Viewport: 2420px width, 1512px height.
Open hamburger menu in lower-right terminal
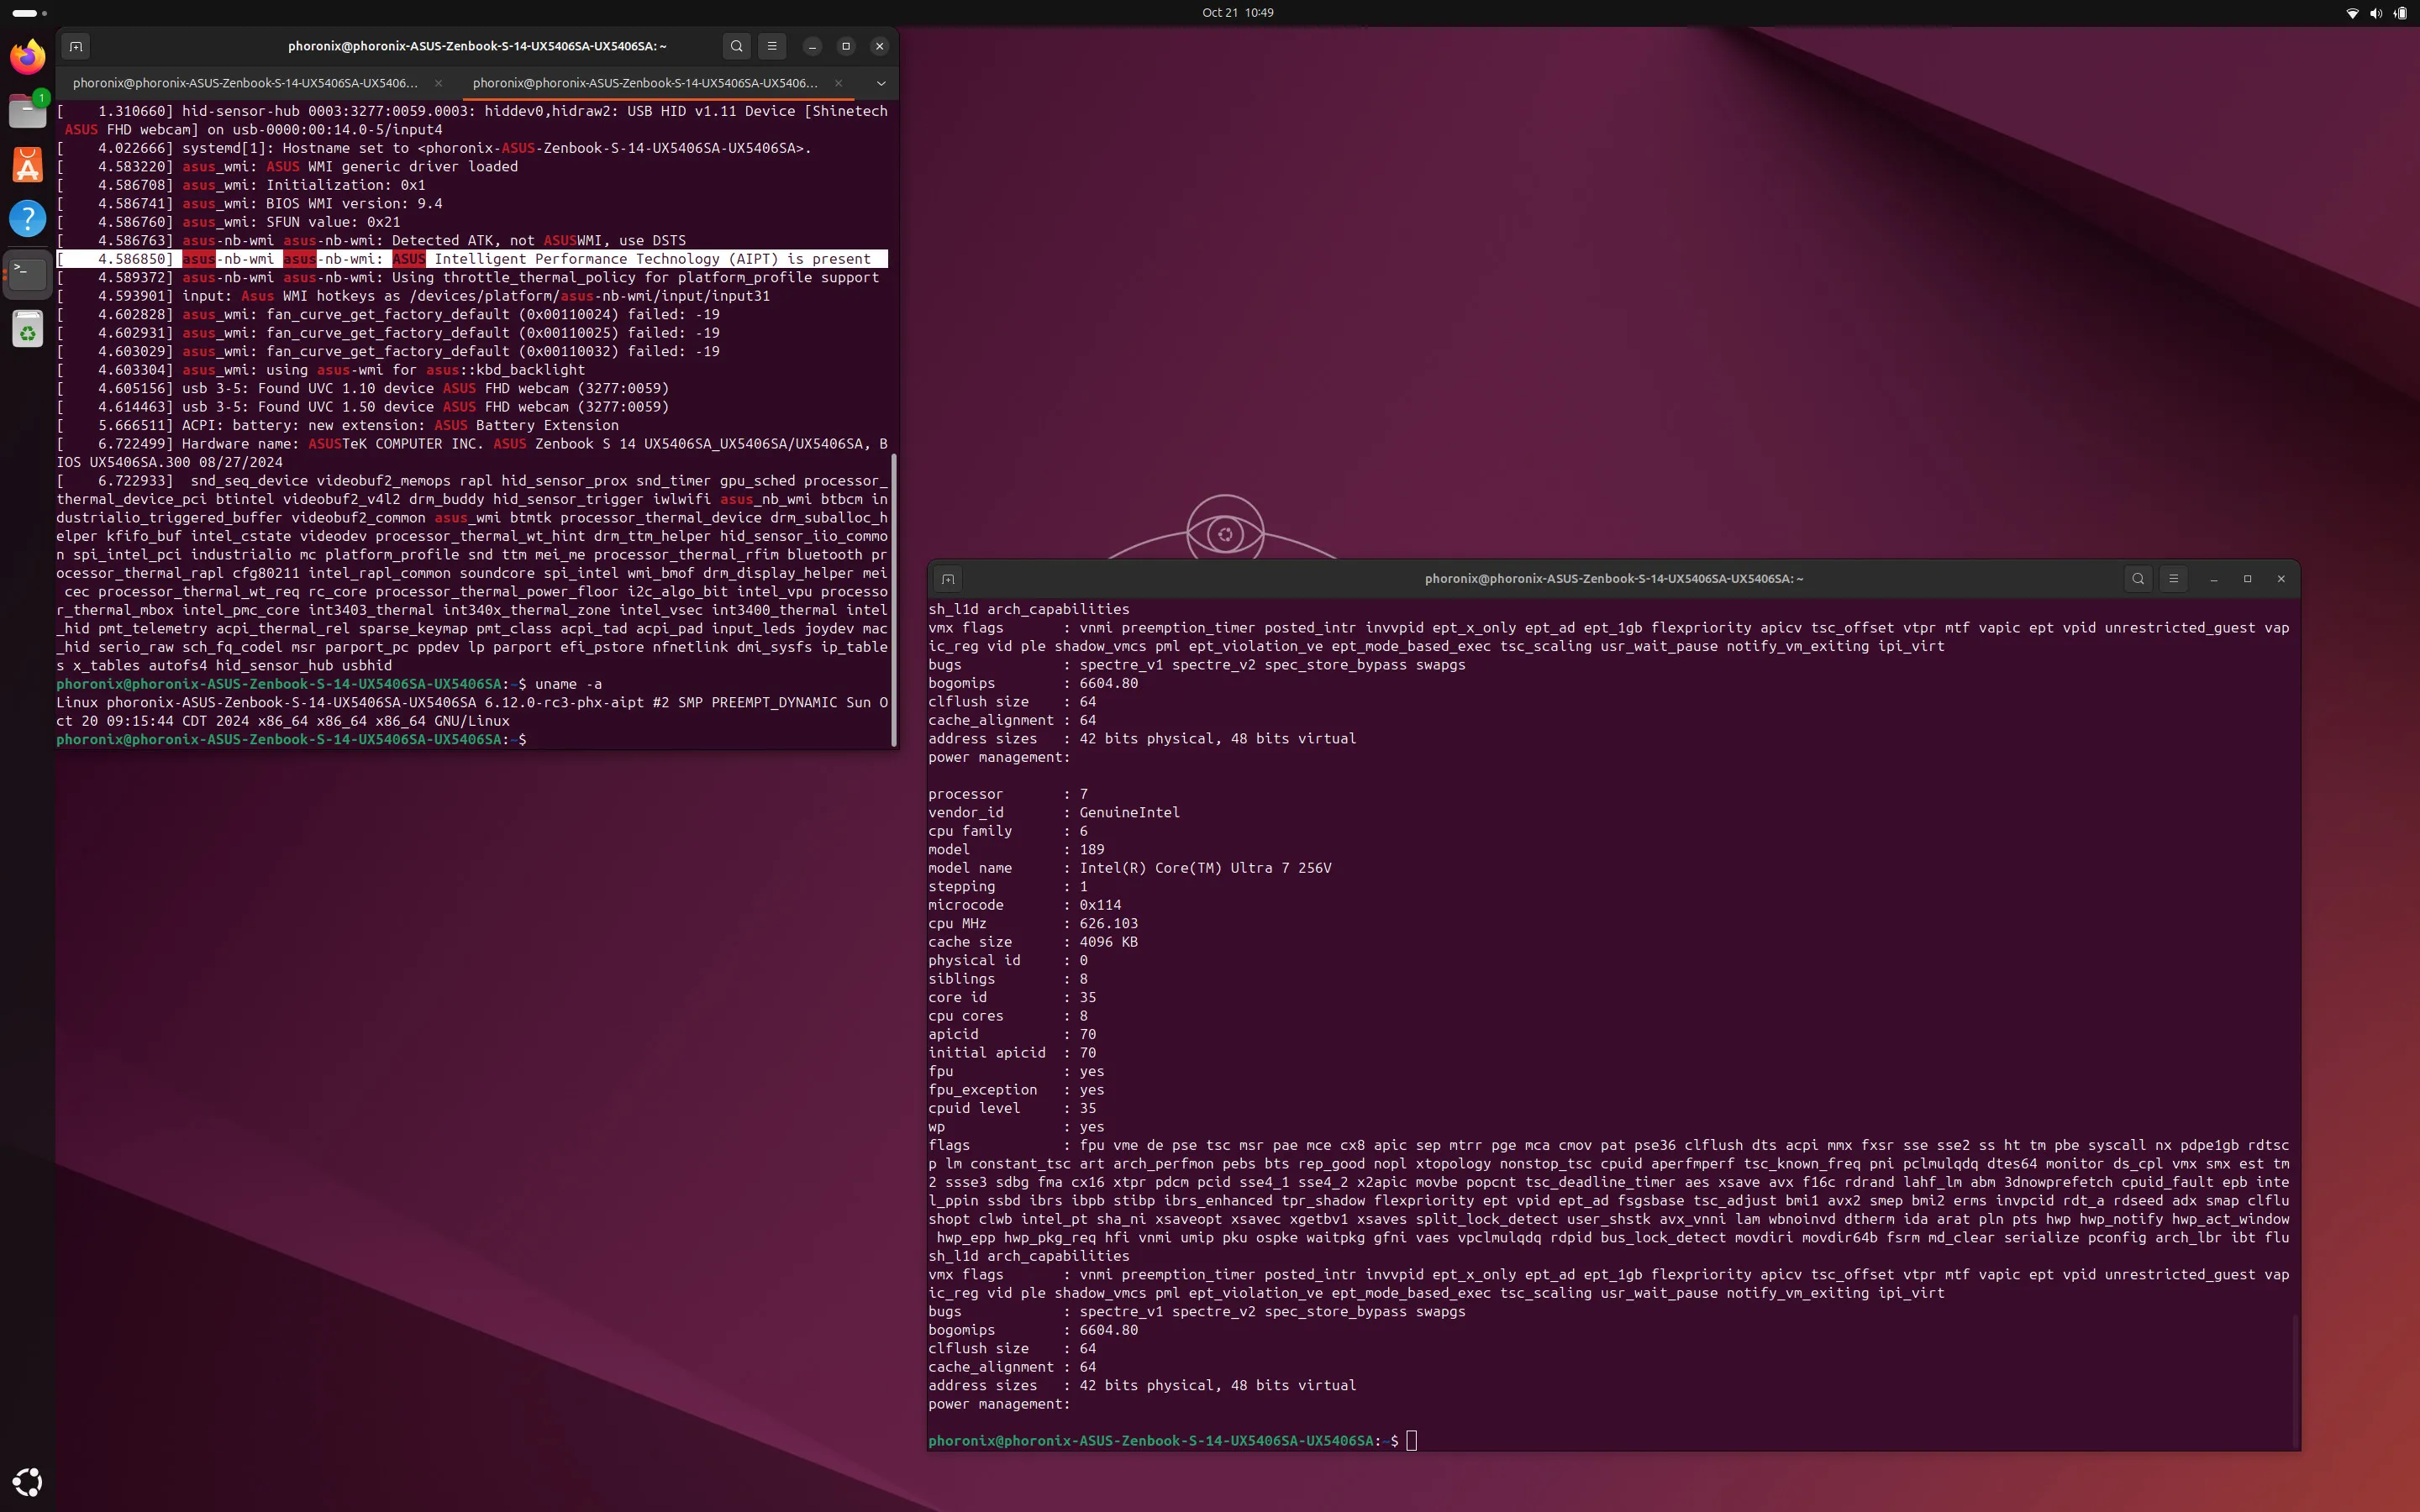[x=2172, y=578]
